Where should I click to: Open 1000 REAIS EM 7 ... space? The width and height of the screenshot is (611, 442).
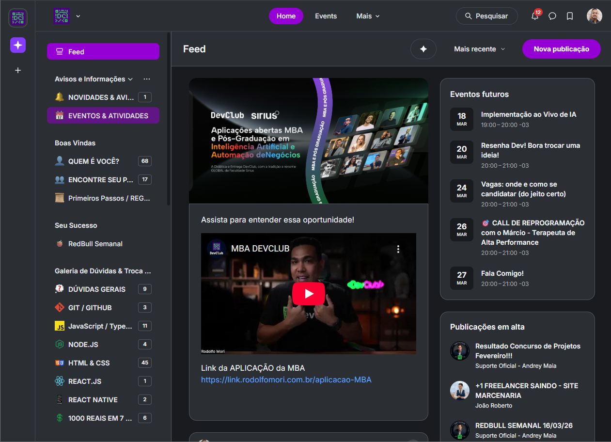(103, 418)
